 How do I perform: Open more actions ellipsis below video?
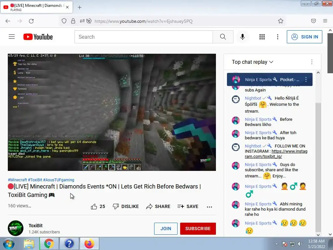209,207
